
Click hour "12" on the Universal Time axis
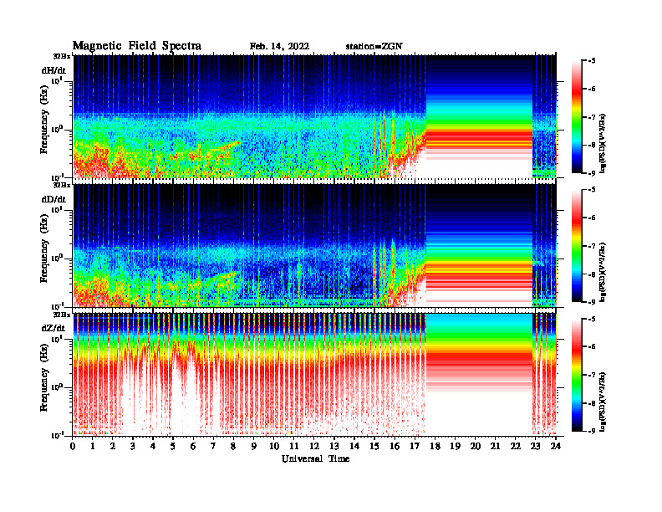(x=314, y=446)
